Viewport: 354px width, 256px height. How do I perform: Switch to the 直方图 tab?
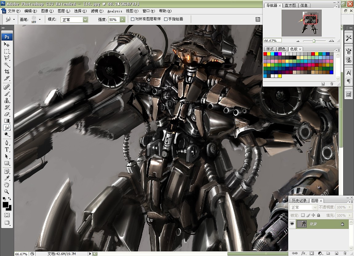[x=290, y=6]
